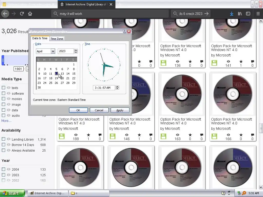Check the data media type checkbox
The image size is (263, 197).
(x=3, y=110)
